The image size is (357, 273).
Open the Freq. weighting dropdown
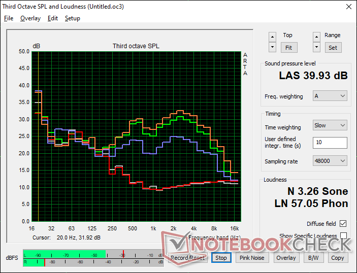[x=330, y=96]
